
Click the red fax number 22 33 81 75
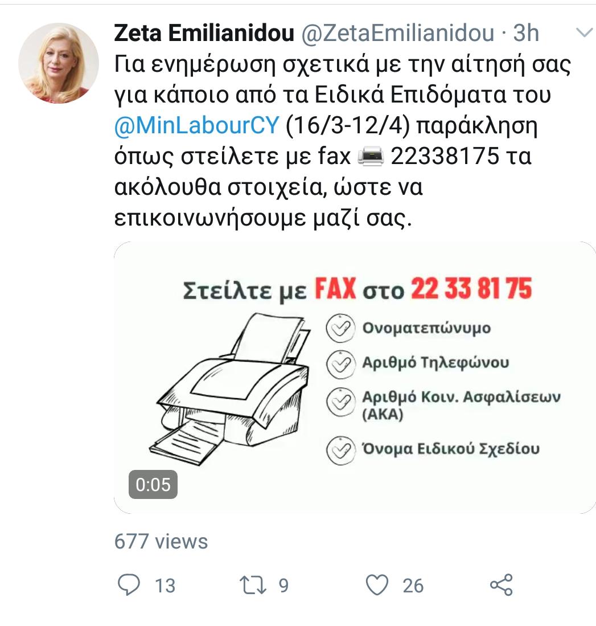point(471,288)
